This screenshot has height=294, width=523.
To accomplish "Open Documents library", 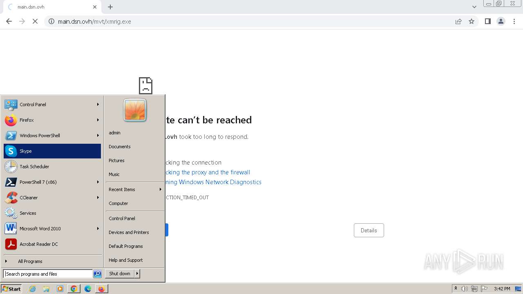I will 135,147.
